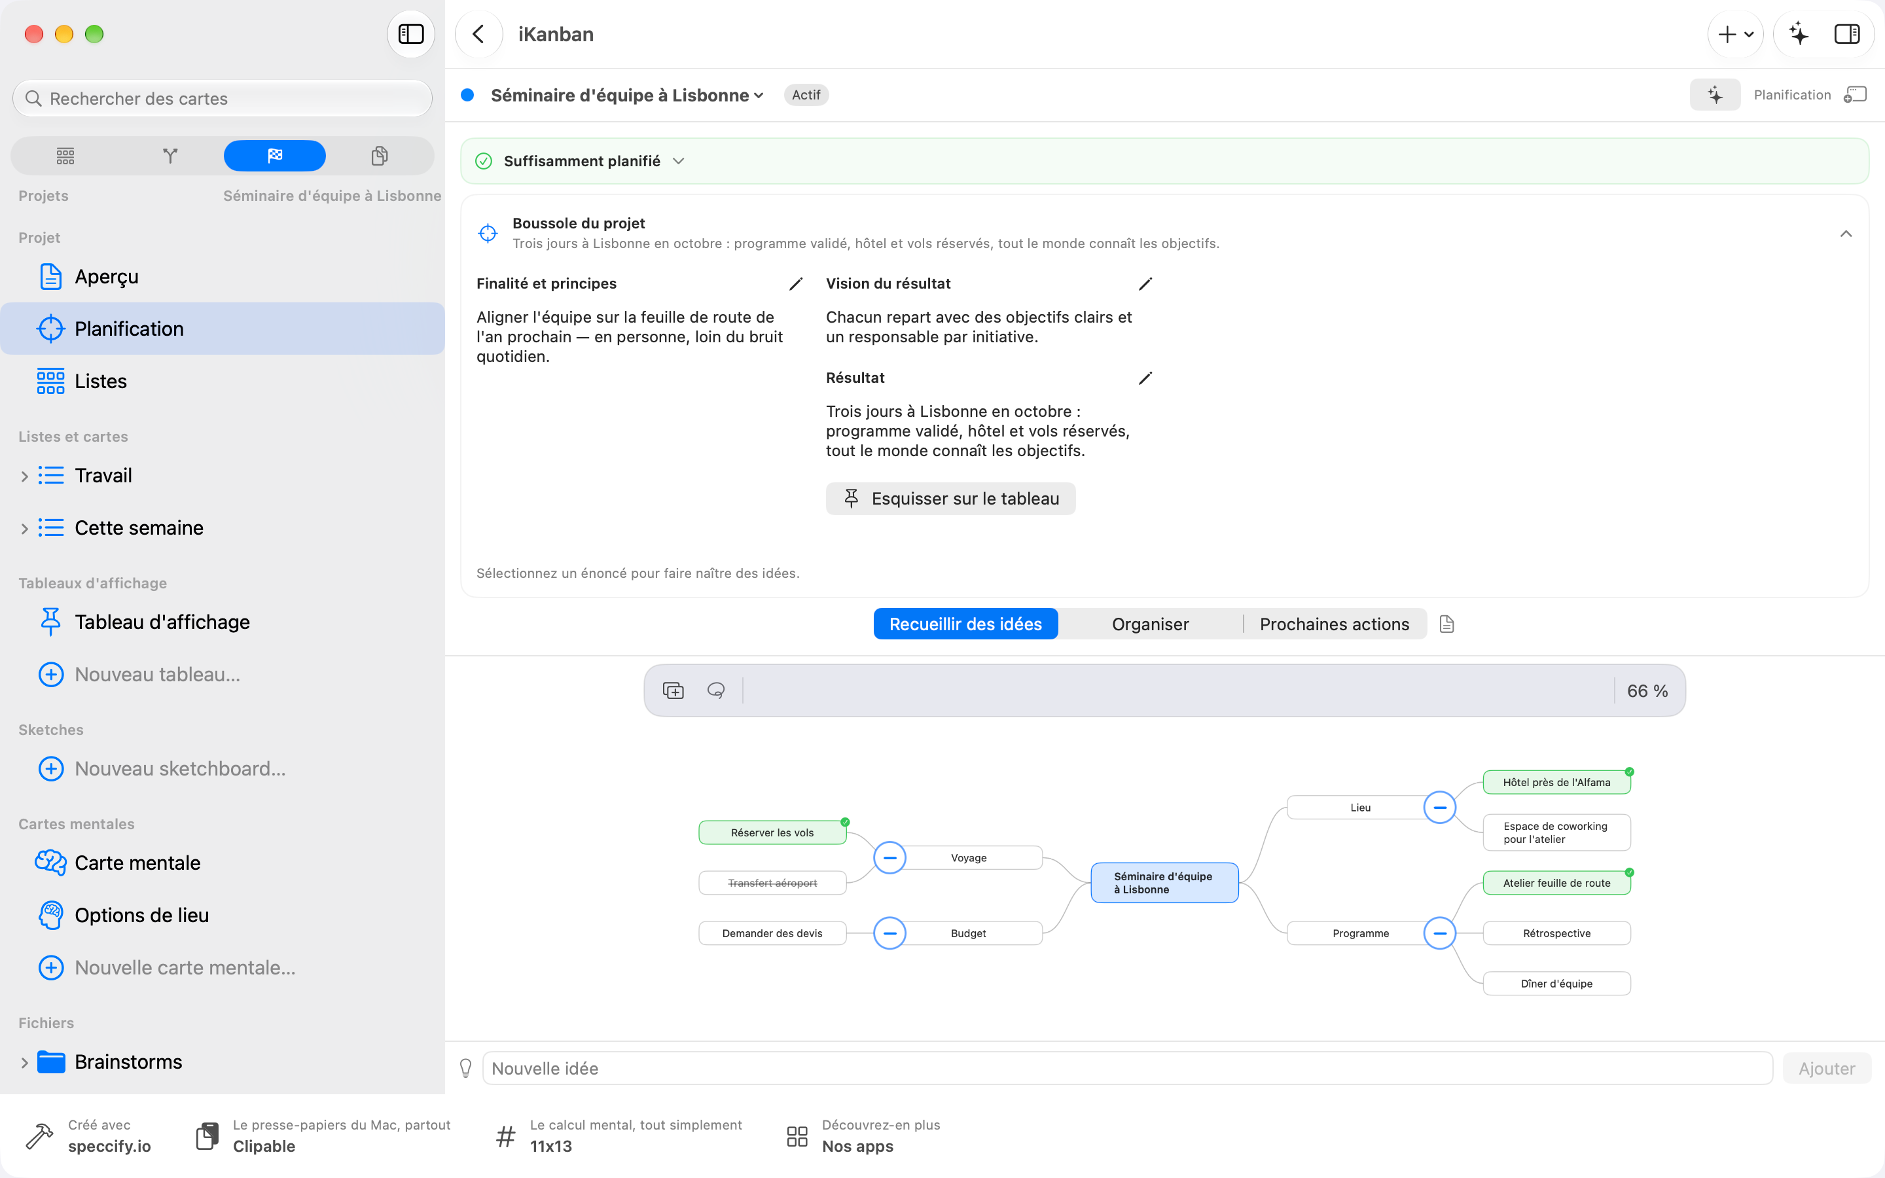The height and width of the screenshot is (1178, 1885).
Task: Open the Nos apps link
Action: 863,1136
